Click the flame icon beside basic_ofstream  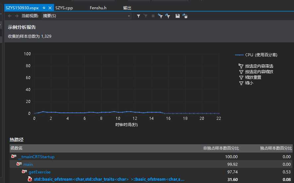30,179
